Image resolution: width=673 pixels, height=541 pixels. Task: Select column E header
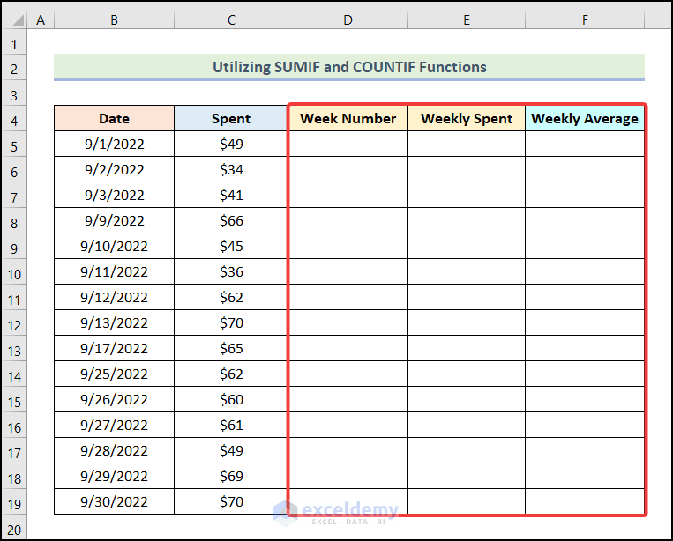[x=466, y=19]
